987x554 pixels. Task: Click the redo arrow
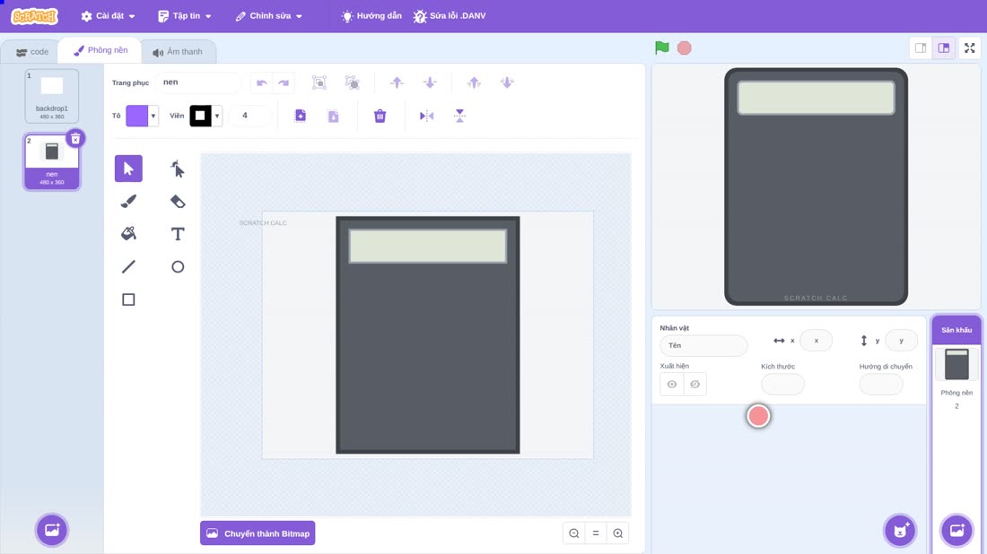284,82
